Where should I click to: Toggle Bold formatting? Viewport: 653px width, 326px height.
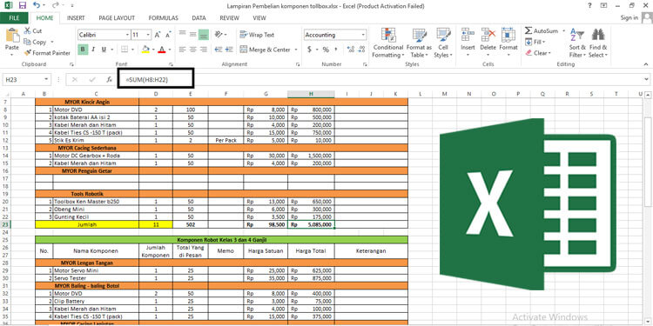tap(83, 50)
